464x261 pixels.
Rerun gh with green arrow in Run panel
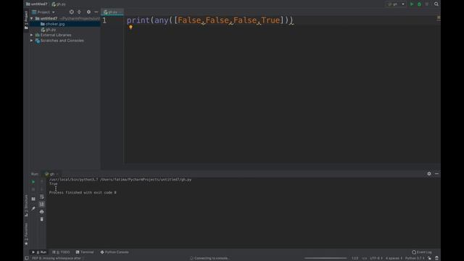tap(33, 182)
